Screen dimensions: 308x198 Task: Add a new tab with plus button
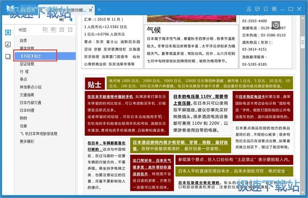tap(99, 9)
